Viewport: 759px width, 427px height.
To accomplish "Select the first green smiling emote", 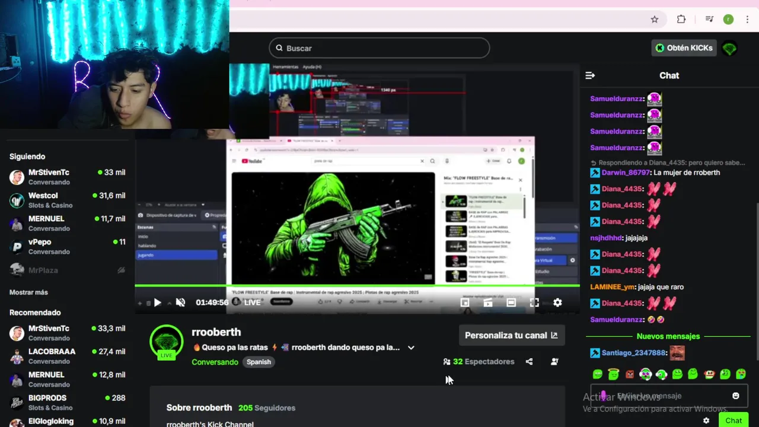I will click(598, 374).
